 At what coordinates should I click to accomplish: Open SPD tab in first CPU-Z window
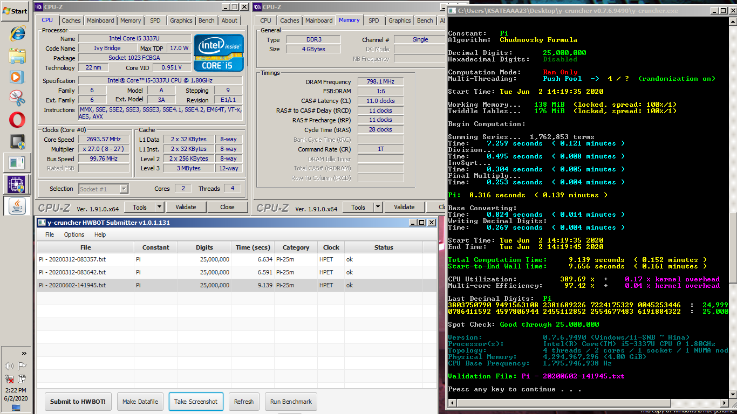[155, 20]
